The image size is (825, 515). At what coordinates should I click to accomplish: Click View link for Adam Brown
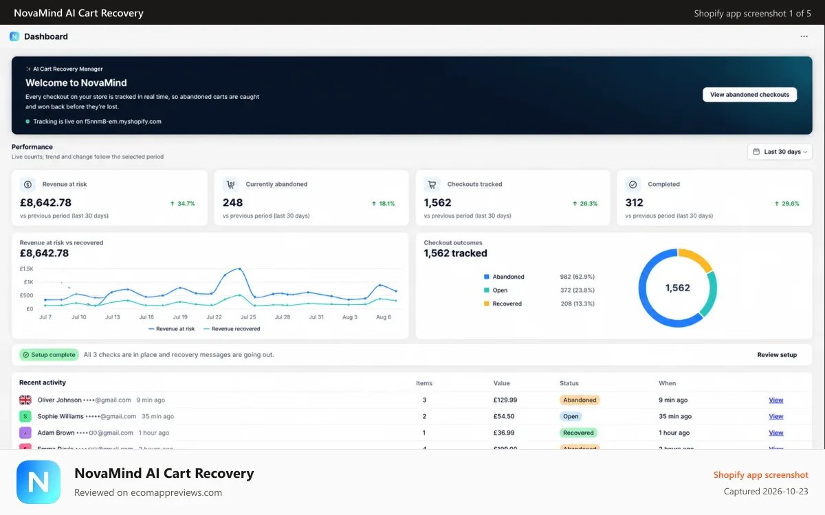[776, 433]
